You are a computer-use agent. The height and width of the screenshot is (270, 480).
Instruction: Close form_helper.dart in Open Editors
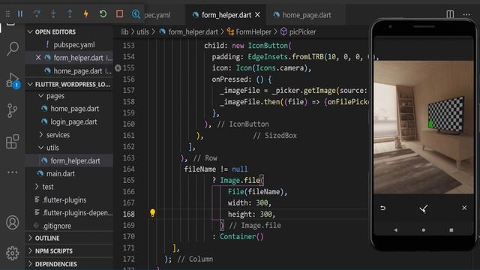38,58
